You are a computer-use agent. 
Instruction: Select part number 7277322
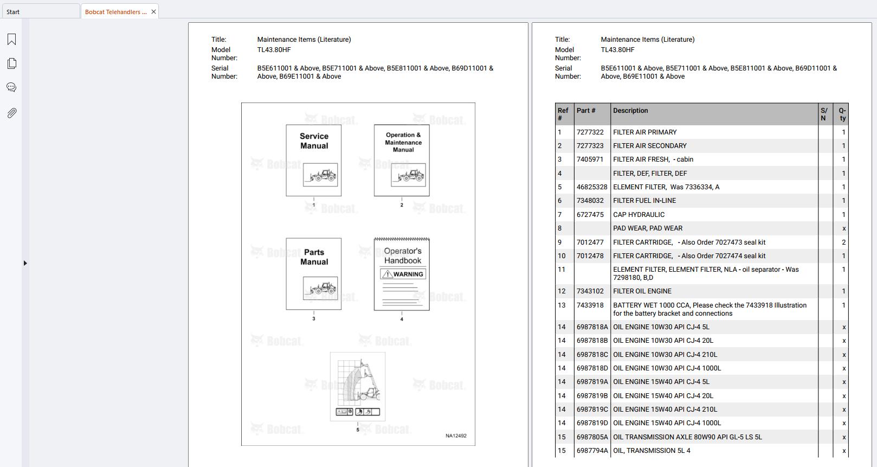[x=590, y=132]
